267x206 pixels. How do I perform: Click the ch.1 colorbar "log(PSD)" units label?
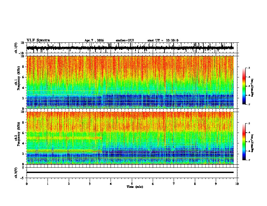click(x=253, y=88)
